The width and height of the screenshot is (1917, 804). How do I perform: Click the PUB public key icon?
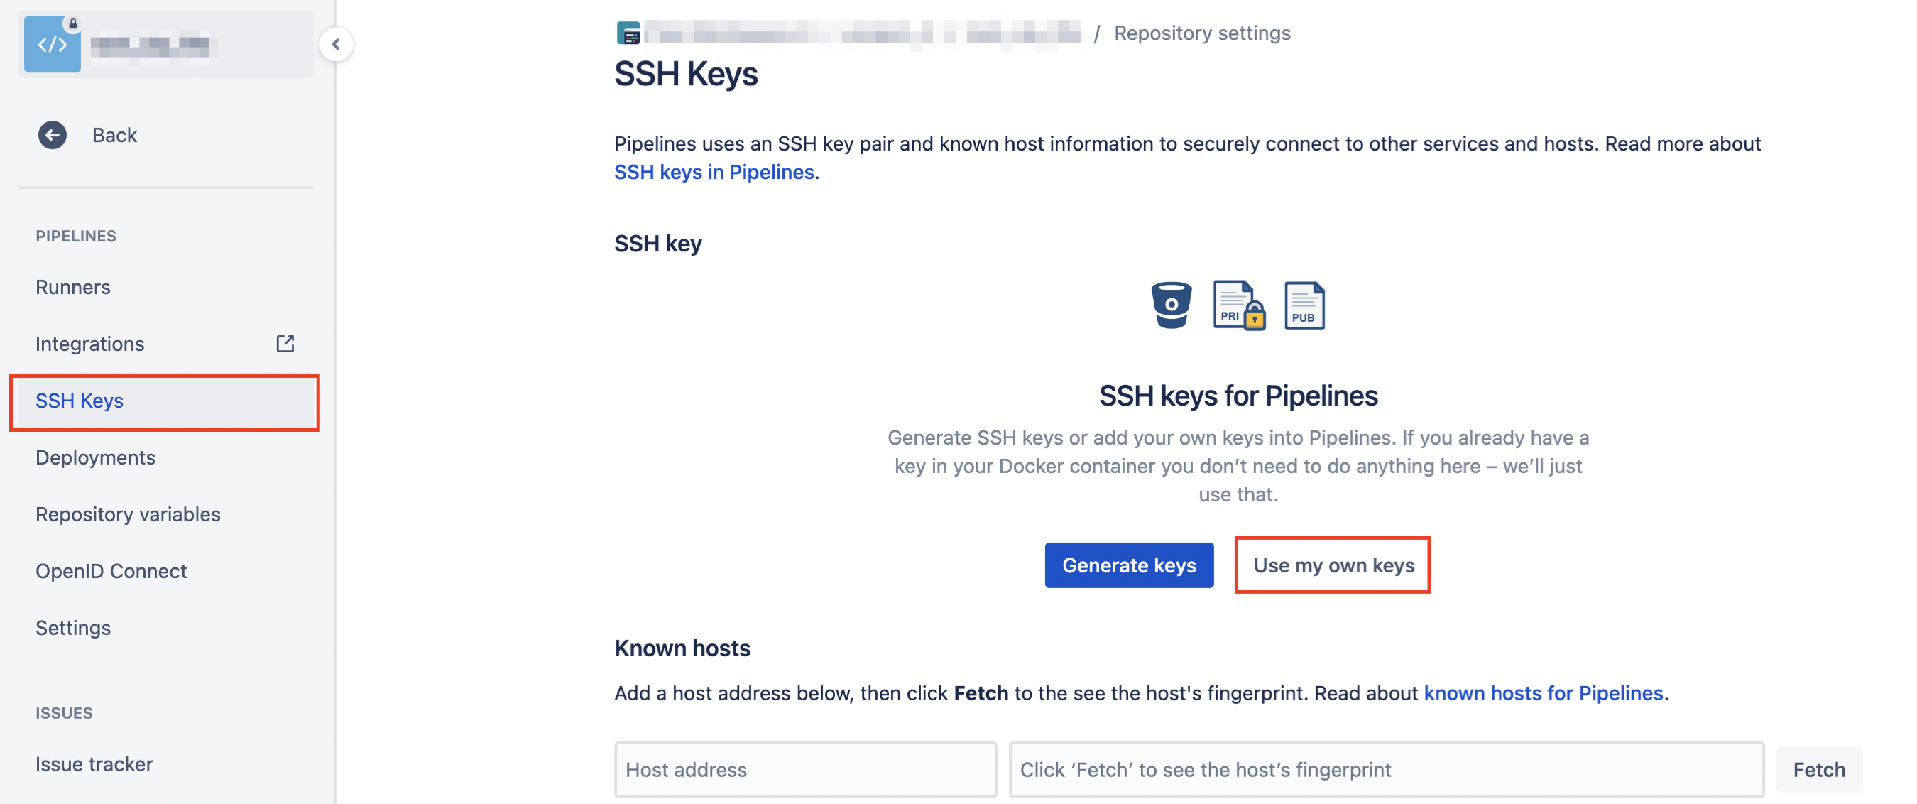pyautogui.click(x=1304, y=305)
